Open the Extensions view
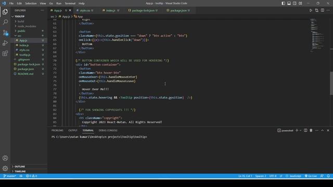 point(5,53)
